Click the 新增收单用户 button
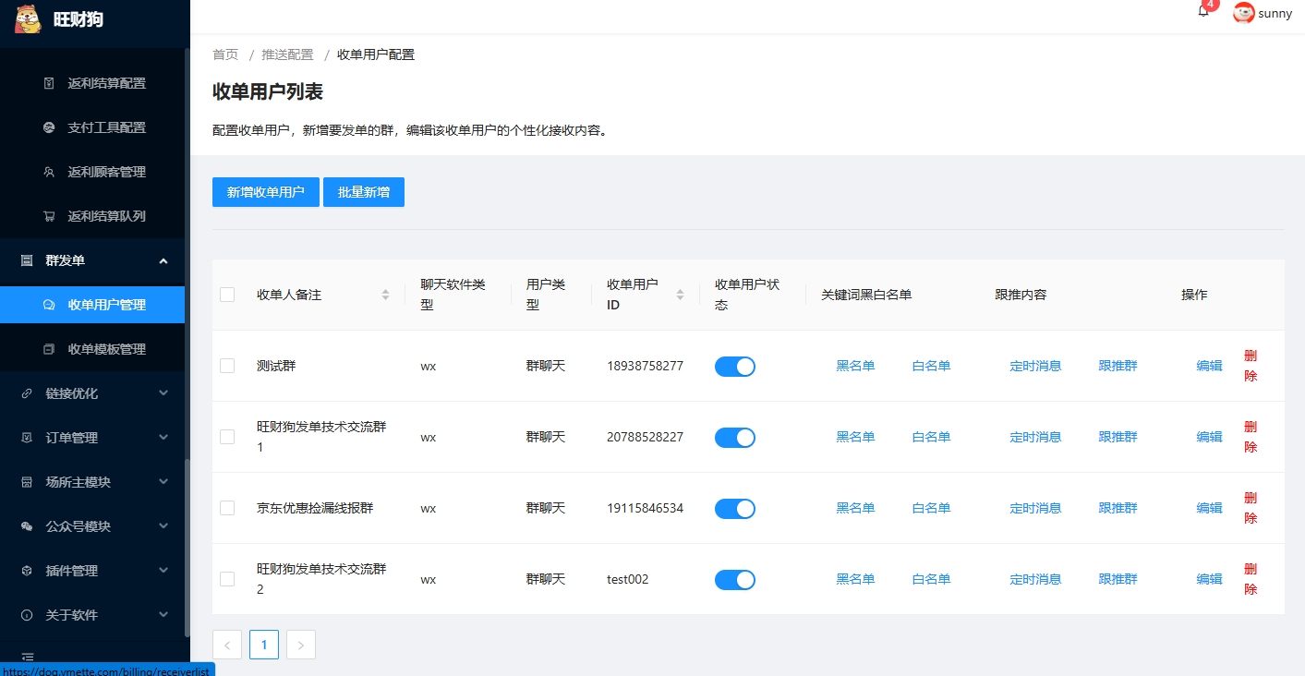1305x676 pixels. point(266,192)
